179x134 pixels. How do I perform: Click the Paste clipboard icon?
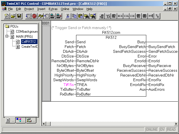(80, 16)
